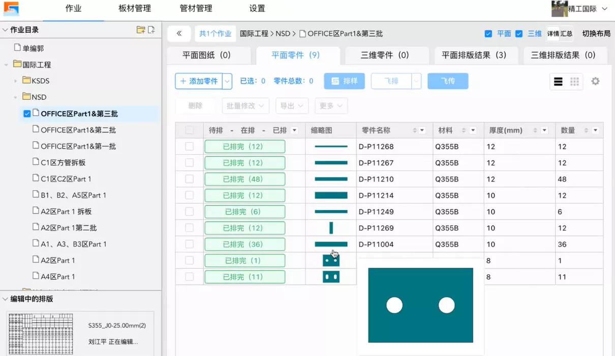Click the 添加零件 button
615x356 pixels.
[199, 81]
